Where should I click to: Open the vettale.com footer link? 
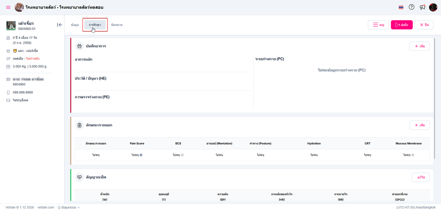(x=46, y=207)
